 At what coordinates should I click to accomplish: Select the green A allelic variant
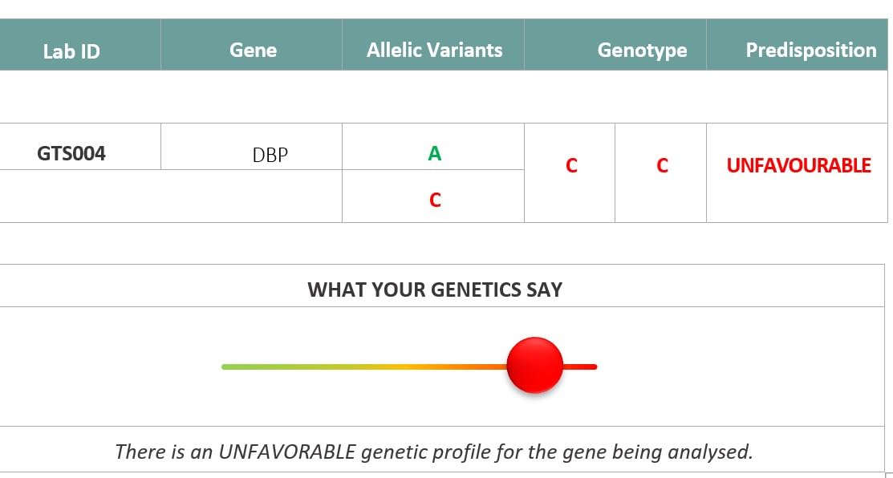click(434, 153)
